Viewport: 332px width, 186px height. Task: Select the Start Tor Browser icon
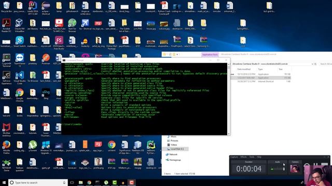[72, 25]
